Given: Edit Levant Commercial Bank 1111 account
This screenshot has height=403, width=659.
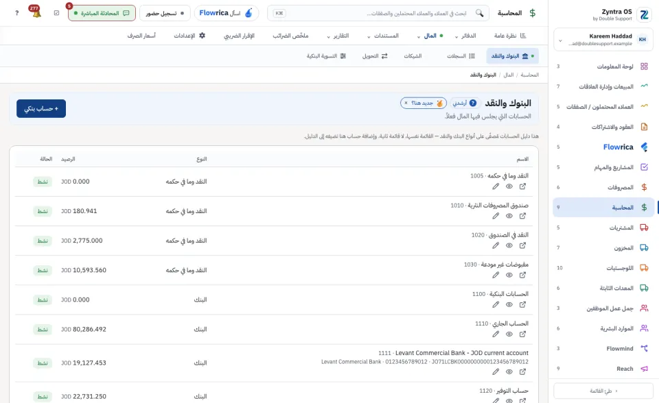Looking at the screenshot, I should coord(496,371).
